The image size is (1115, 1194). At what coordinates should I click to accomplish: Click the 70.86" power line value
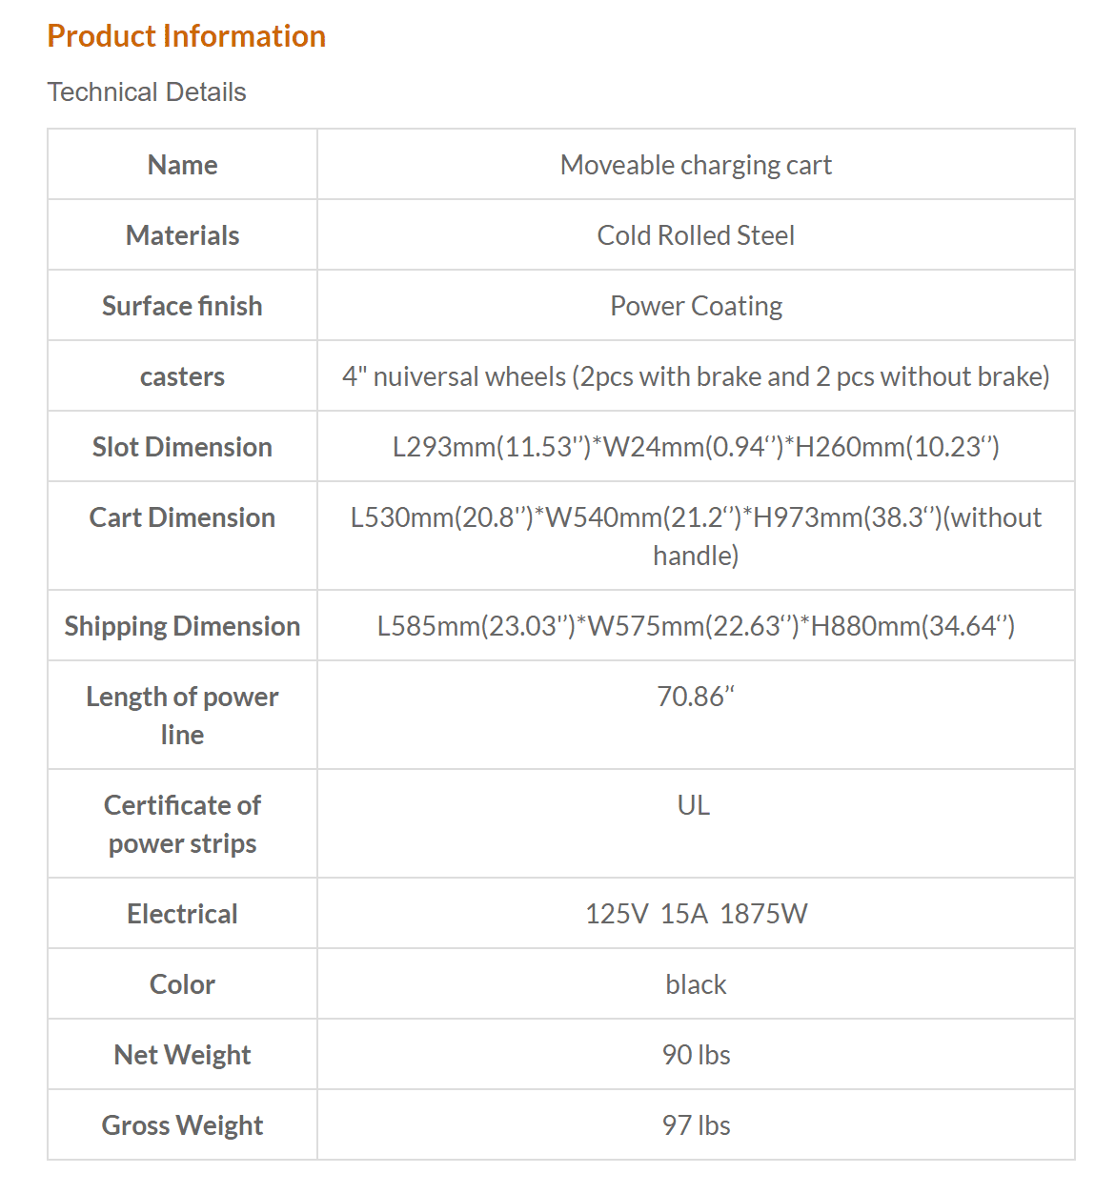696,697
